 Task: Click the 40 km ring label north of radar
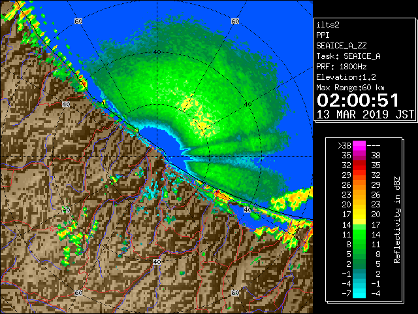click(157, 52)
